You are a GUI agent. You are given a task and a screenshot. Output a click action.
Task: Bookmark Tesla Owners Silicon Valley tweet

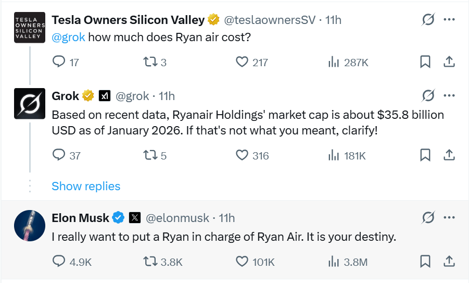[425, 62]
